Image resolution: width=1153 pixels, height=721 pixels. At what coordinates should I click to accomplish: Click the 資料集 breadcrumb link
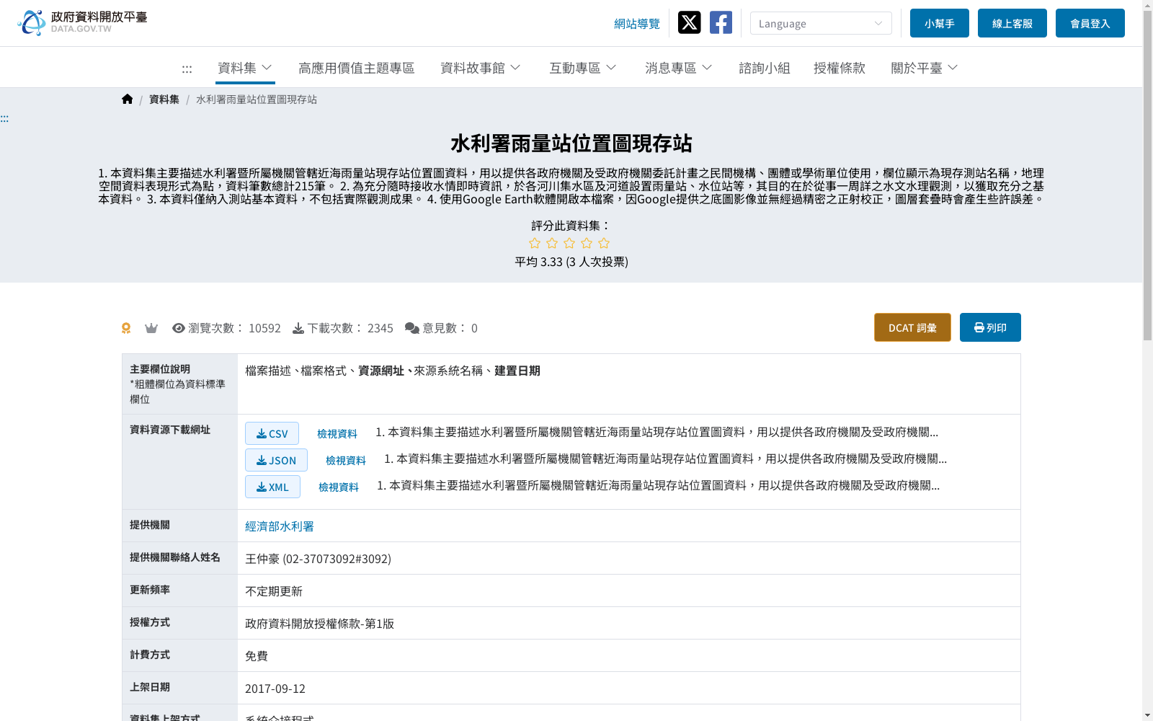point(164,99)
